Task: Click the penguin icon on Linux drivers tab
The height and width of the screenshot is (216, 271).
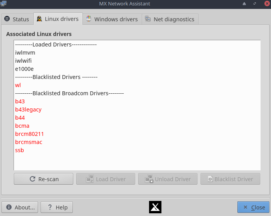Action: 39,19
